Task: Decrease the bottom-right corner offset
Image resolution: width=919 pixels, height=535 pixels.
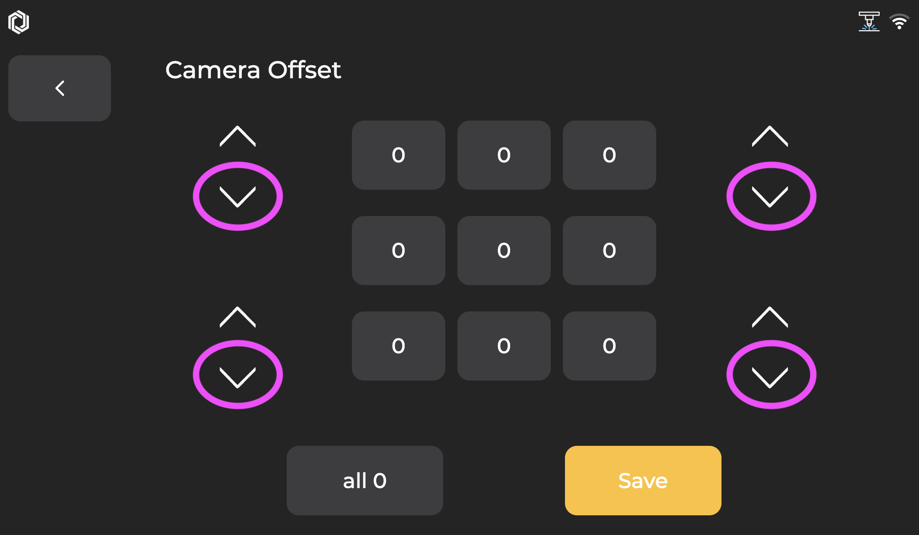Action: [x=770, y=378]
